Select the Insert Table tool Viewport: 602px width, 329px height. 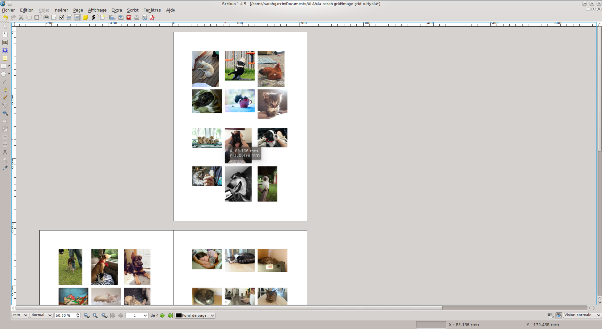pyautogui.click(x=5, y=57)
